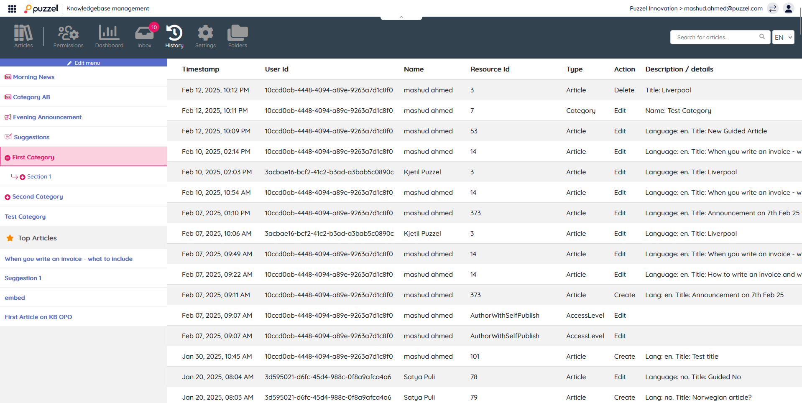The image size is (802, 403).
Task: Open the apps grid launcher
Action: (12, 8)
